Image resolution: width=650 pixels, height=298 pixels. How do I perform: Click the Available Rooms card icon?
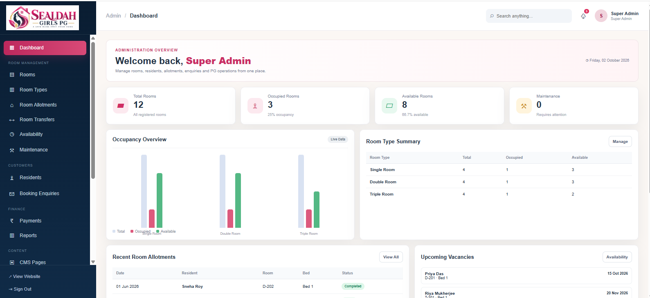tap(389, 106)
